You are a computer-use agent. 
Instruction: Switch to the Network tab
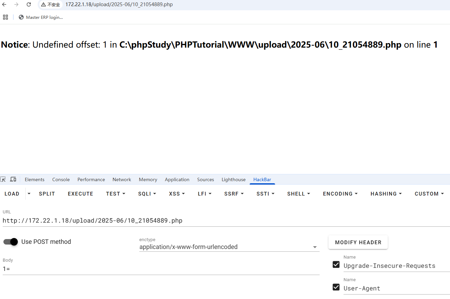[122, 179]
